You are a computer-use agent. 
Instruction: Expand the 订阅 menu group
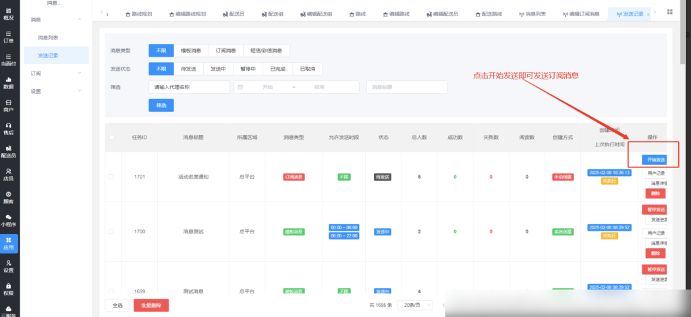80,73
